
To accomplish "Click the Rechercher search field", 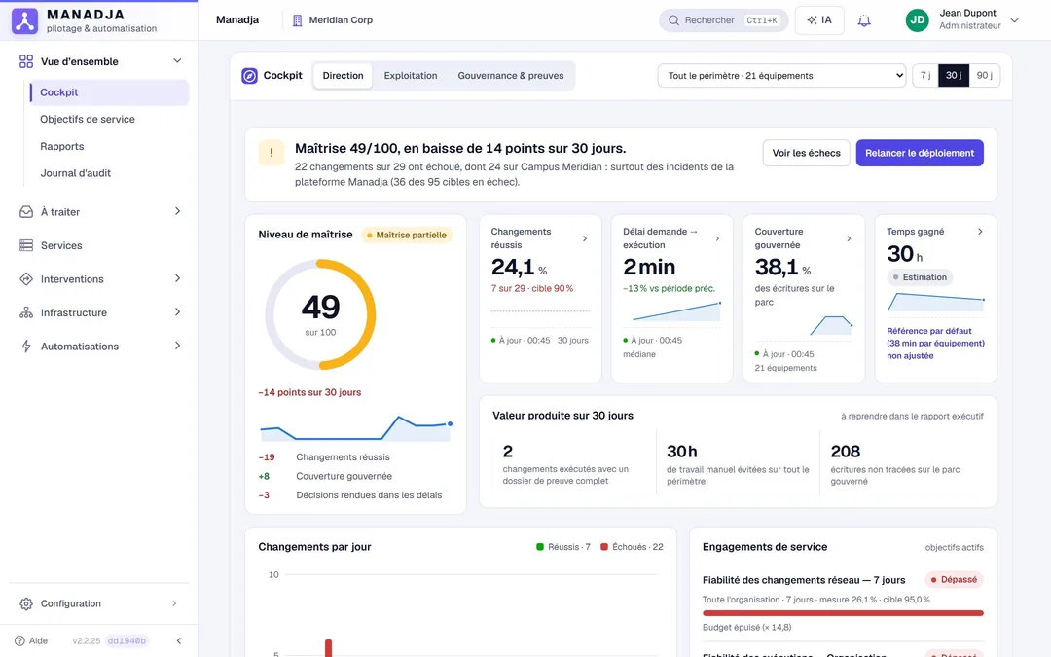I will [x=723, y=20].
